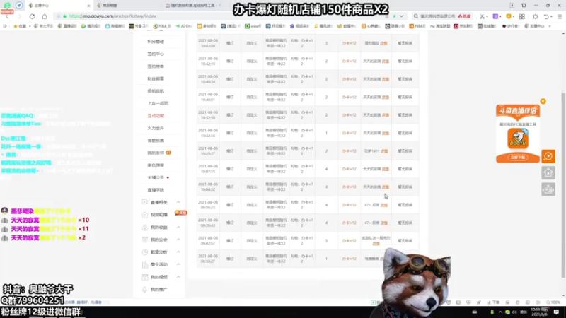566x318 pixels.
Task: Click the 办卡×12 cell in the 10:40:01 row
Action: [x=349, y=98]
